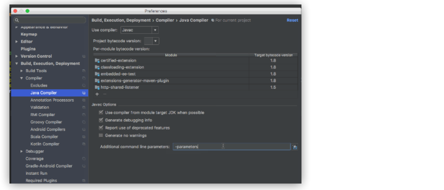The image size is (444, 190).
Task: Uncheck Report use of deprecated features
Action: 101,128
